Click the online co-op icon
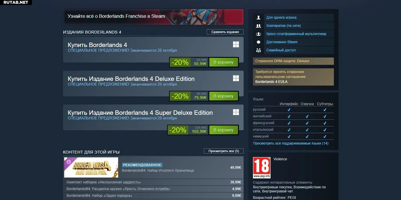401x200 pixels. pos(258,26)
